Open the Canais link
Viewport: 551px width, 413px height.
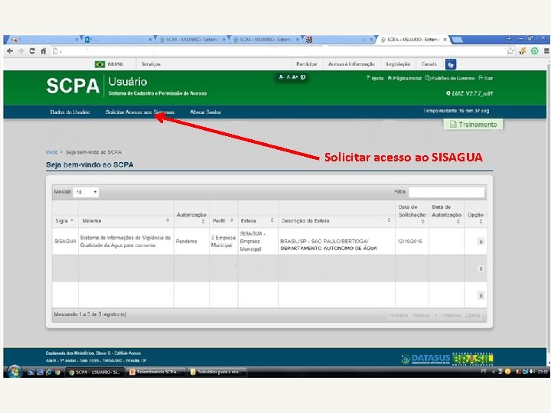pyautogui.click(x=429, y=64)
